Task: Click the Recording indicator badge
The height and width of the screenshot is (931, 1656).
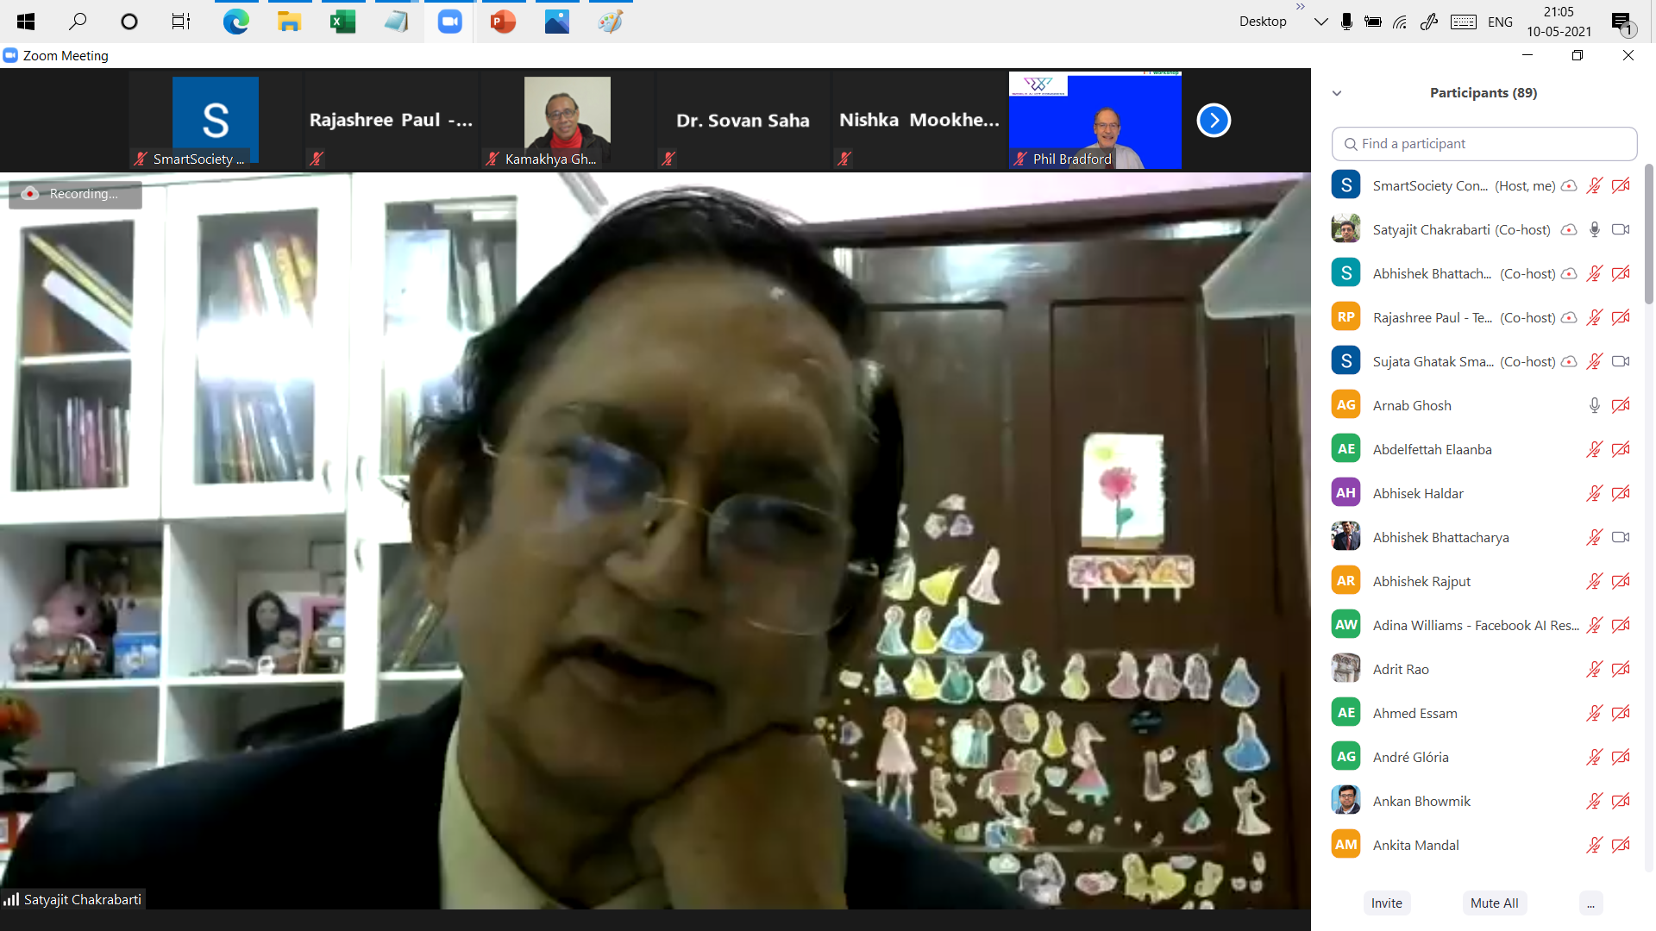Action: point(75,194)
